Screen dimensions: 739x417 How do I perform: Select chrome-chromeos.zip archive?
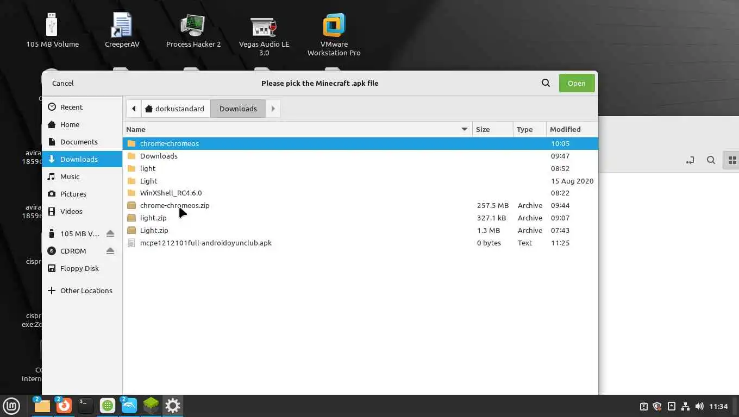[x=360, y=205]
